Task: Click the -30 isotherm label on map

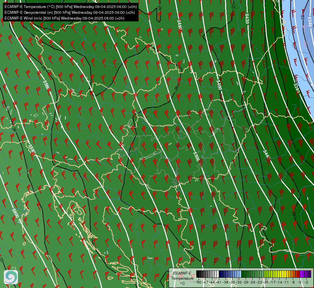Action: [x=297, y=151]
